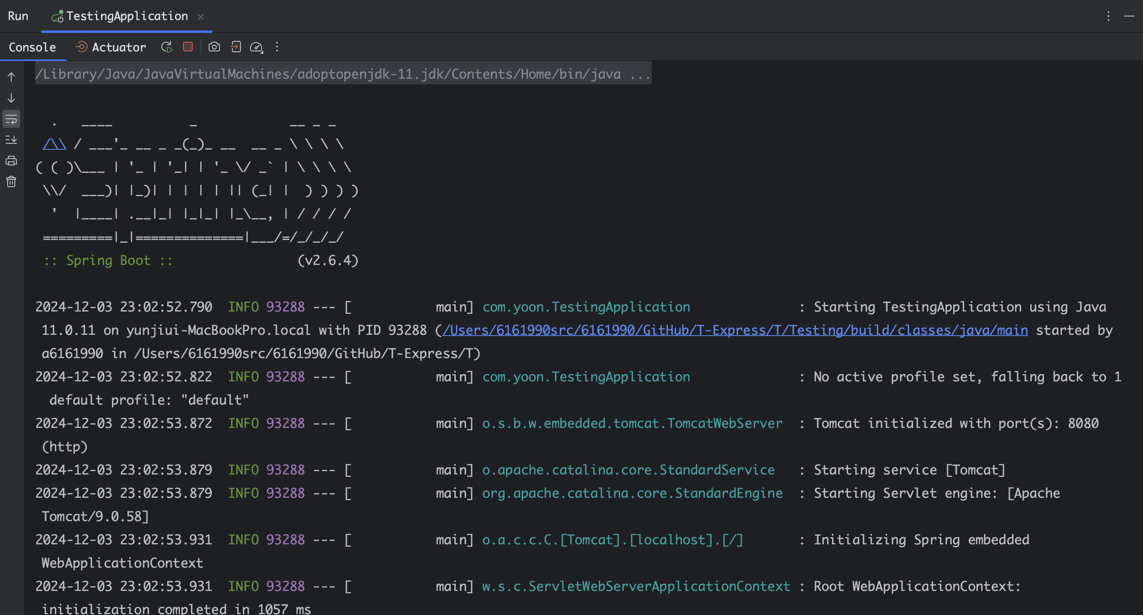Toggle scroll to end of console
The width and height of the screenshot is (1143, 615).
pos(12,140)
